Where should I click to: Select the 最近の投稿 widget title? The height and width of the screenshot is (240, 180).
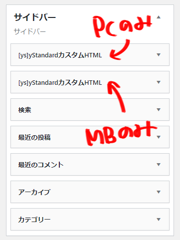[x=34, y=137]
